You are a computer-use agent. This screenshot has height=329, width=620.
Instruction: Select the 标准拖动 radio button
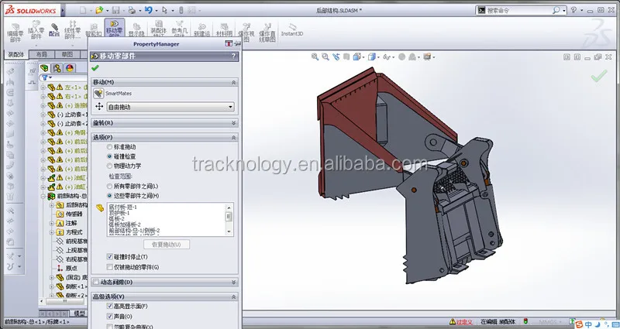[x=109, y=147]
